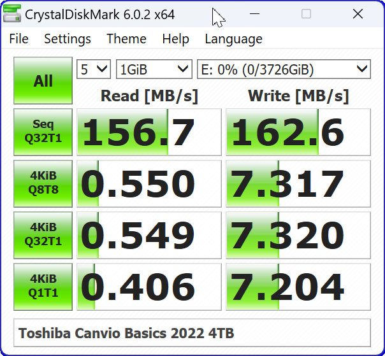Run the Seq Q32T1 test
The height and width of the screenshot is (356, 385).
tap(43, 132)
